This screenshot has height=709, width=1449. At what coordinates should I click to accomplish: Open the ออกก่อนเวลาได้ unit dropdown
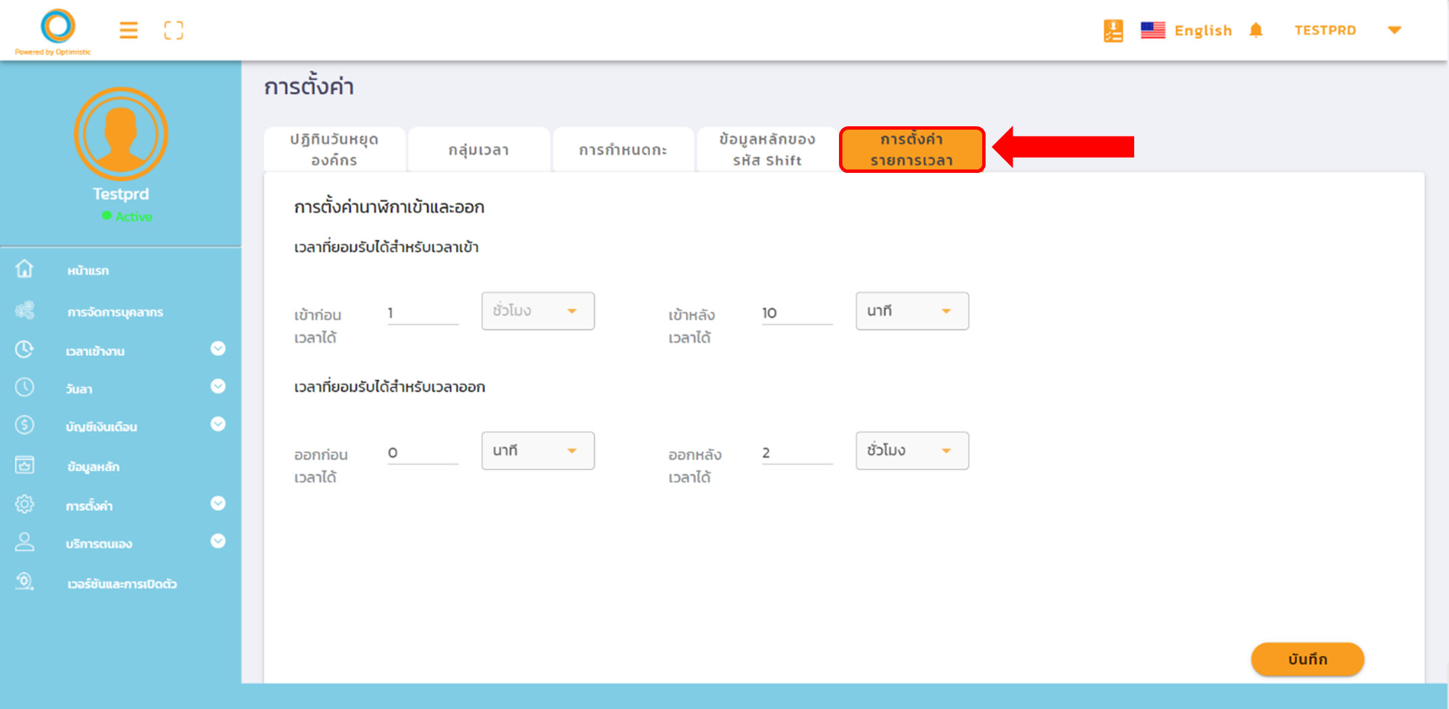click(537, 451)
